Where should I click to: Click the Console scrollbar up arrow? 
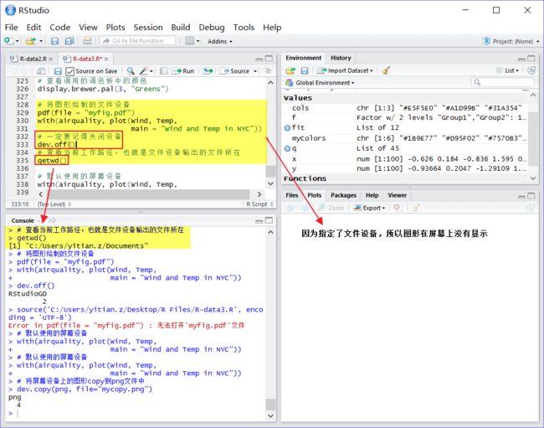[270, 232]
